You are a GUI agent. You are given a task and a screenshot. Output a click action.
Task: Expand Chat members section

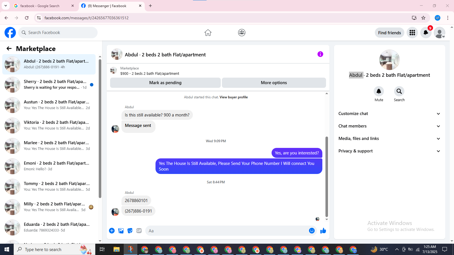click(389, 126)
